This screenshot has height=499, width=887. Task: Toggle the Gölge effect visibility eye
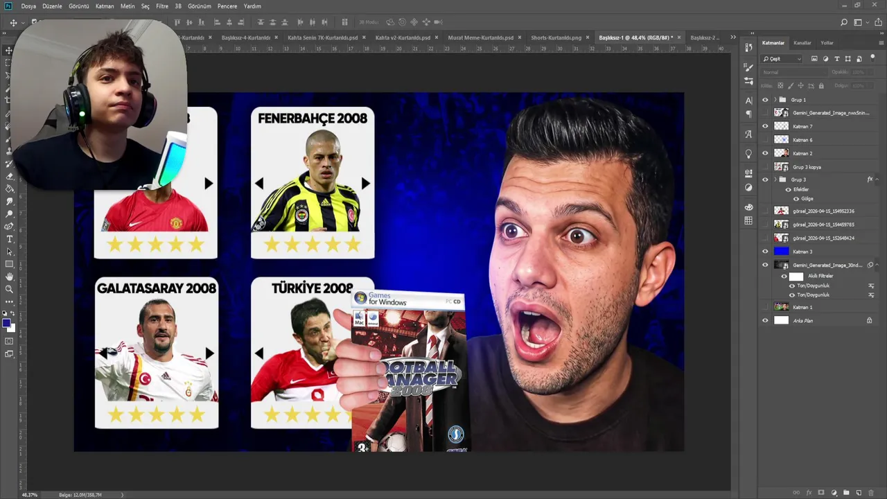796,199
